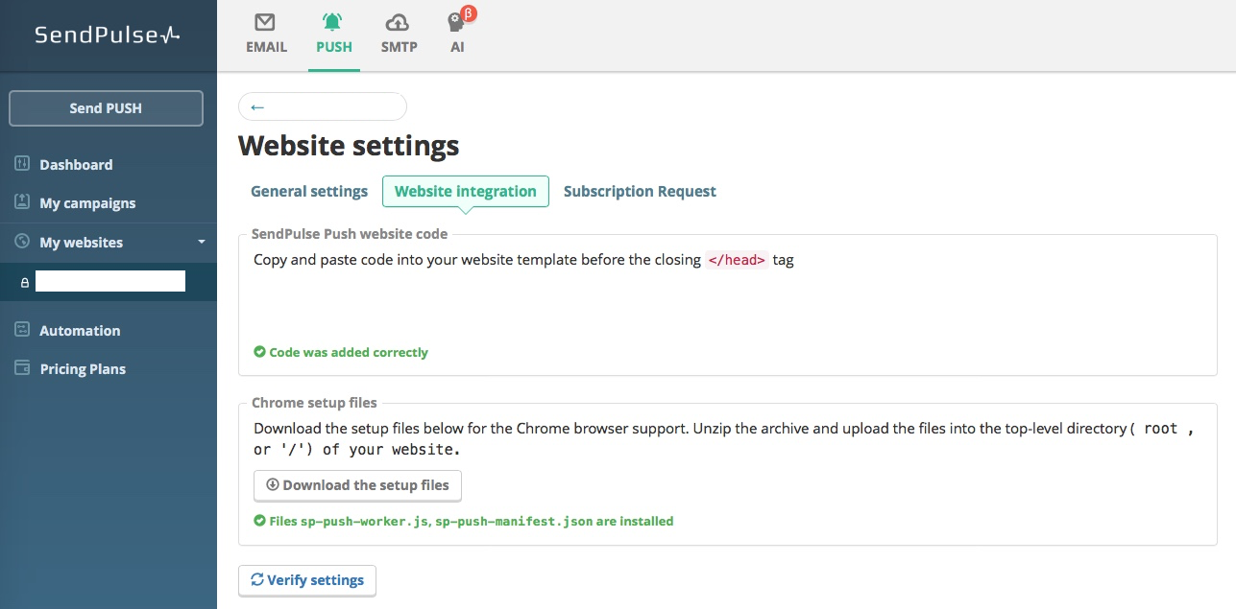Open the AI beta head icon
Screen dimensions: 1236x609
point(455,23)
